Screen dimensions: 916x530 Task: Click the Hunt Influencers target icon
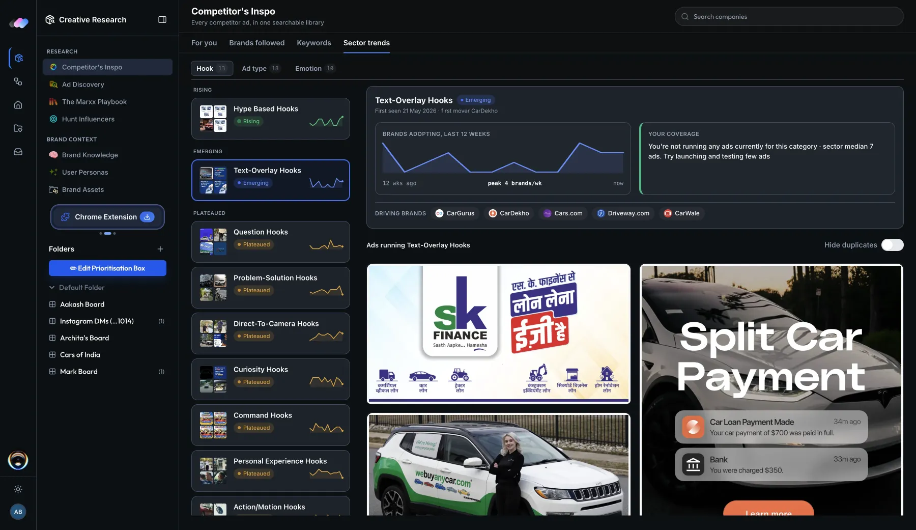coord(53,119)
